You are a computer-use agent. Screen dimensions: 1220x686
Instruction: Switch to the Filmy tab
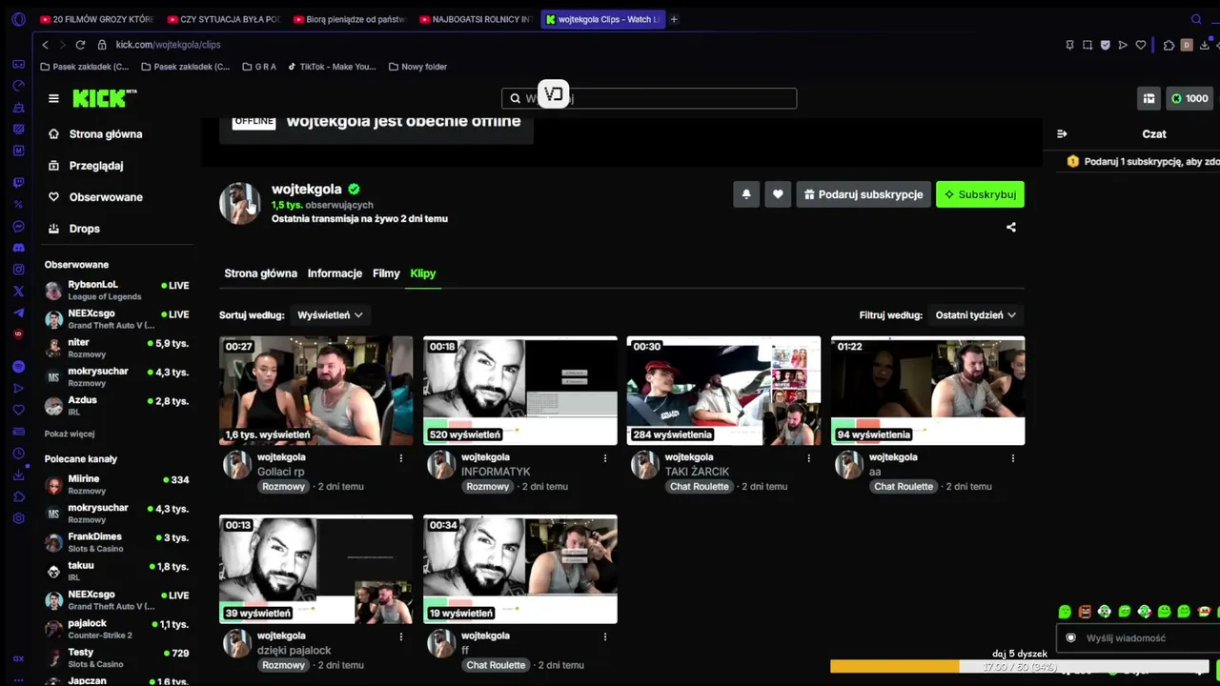(386, 273)
